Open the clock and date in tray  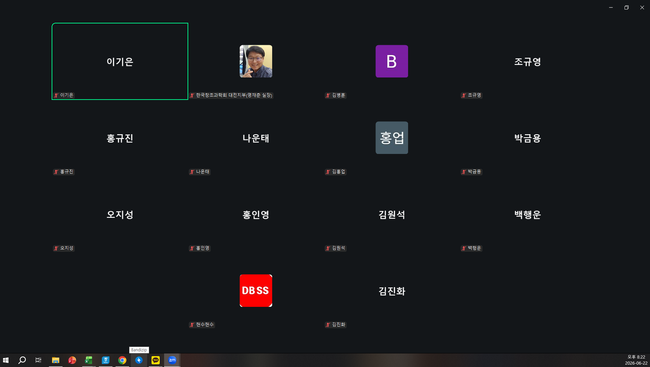(x=636, y=360)
